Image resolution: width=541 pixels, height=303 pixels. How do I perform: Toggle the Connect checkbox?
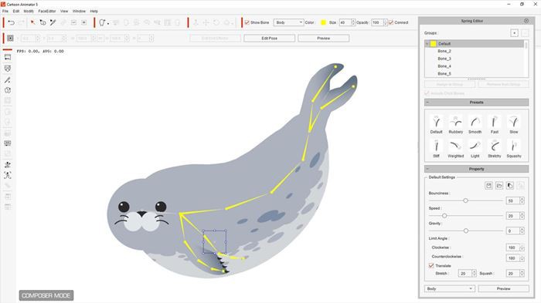pyautogui.click(x=391, y=22)
